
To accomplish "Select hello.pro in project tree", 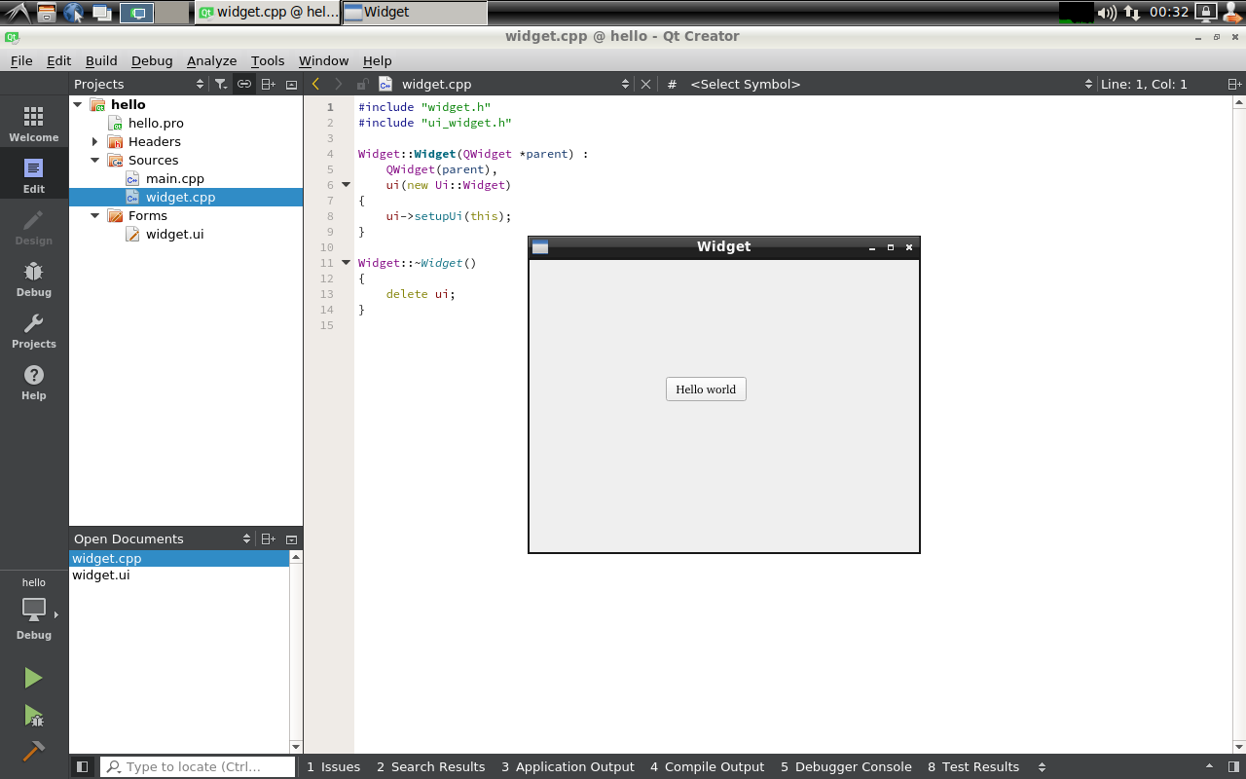I will 156,123.
